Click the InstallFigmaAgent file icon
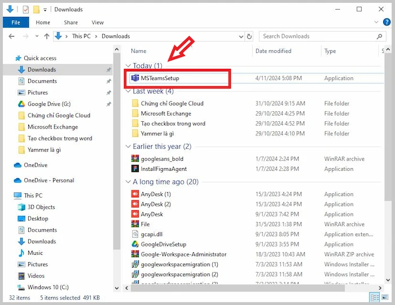395x305 pixels. (x=135, y=169)
